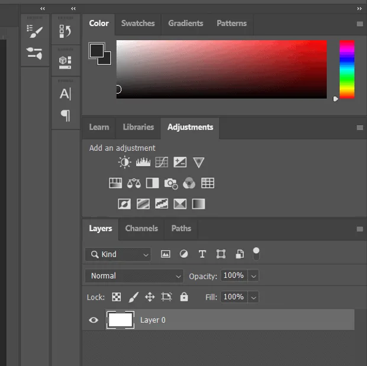Switch to the Channels tab
Viewport: 367px width, 366px height.
coord(141,228)
